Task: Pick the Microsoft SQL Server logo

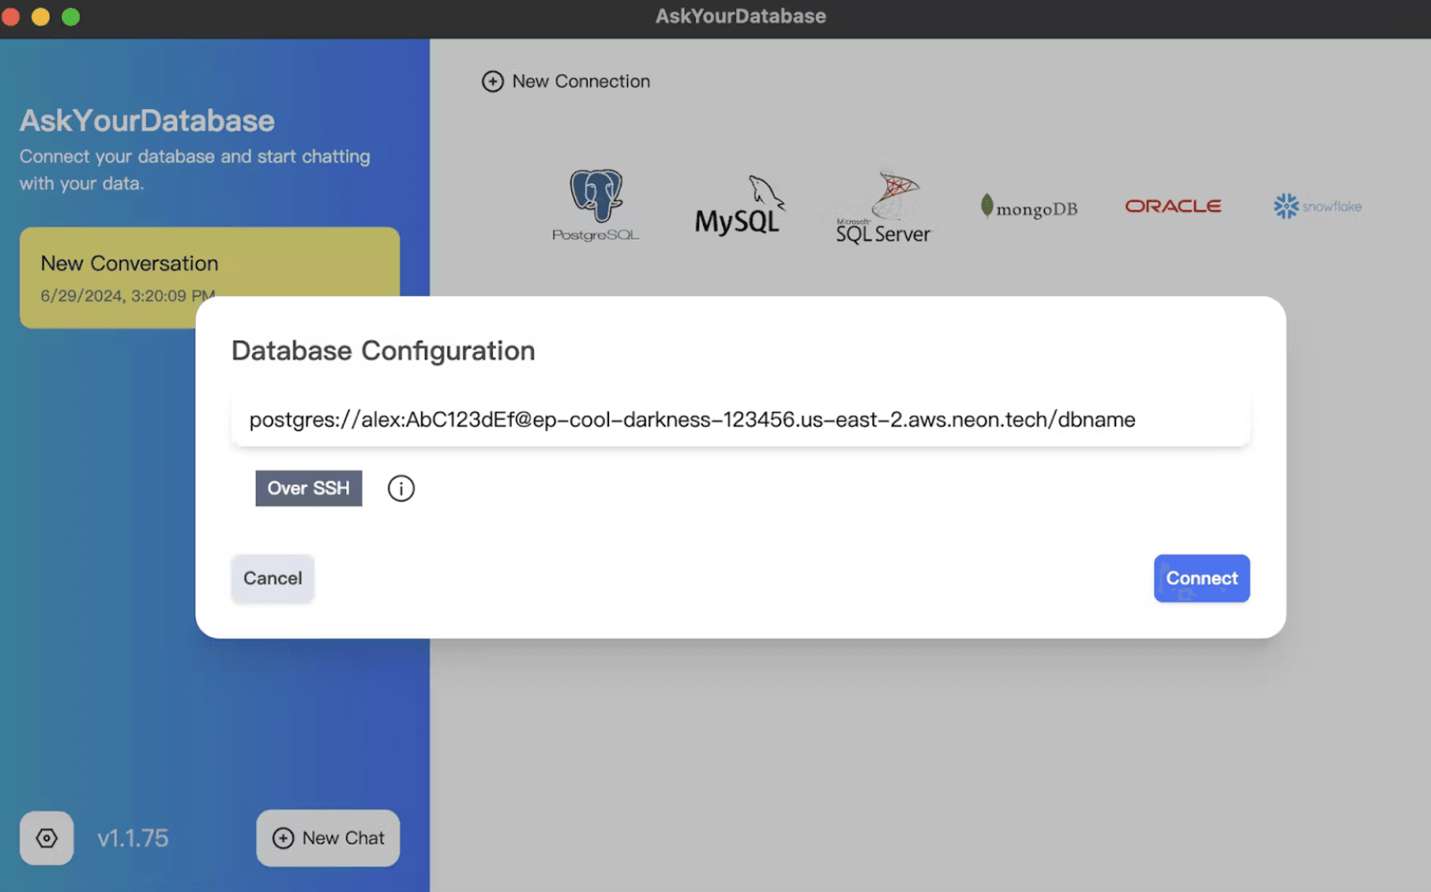Action: 884,207
